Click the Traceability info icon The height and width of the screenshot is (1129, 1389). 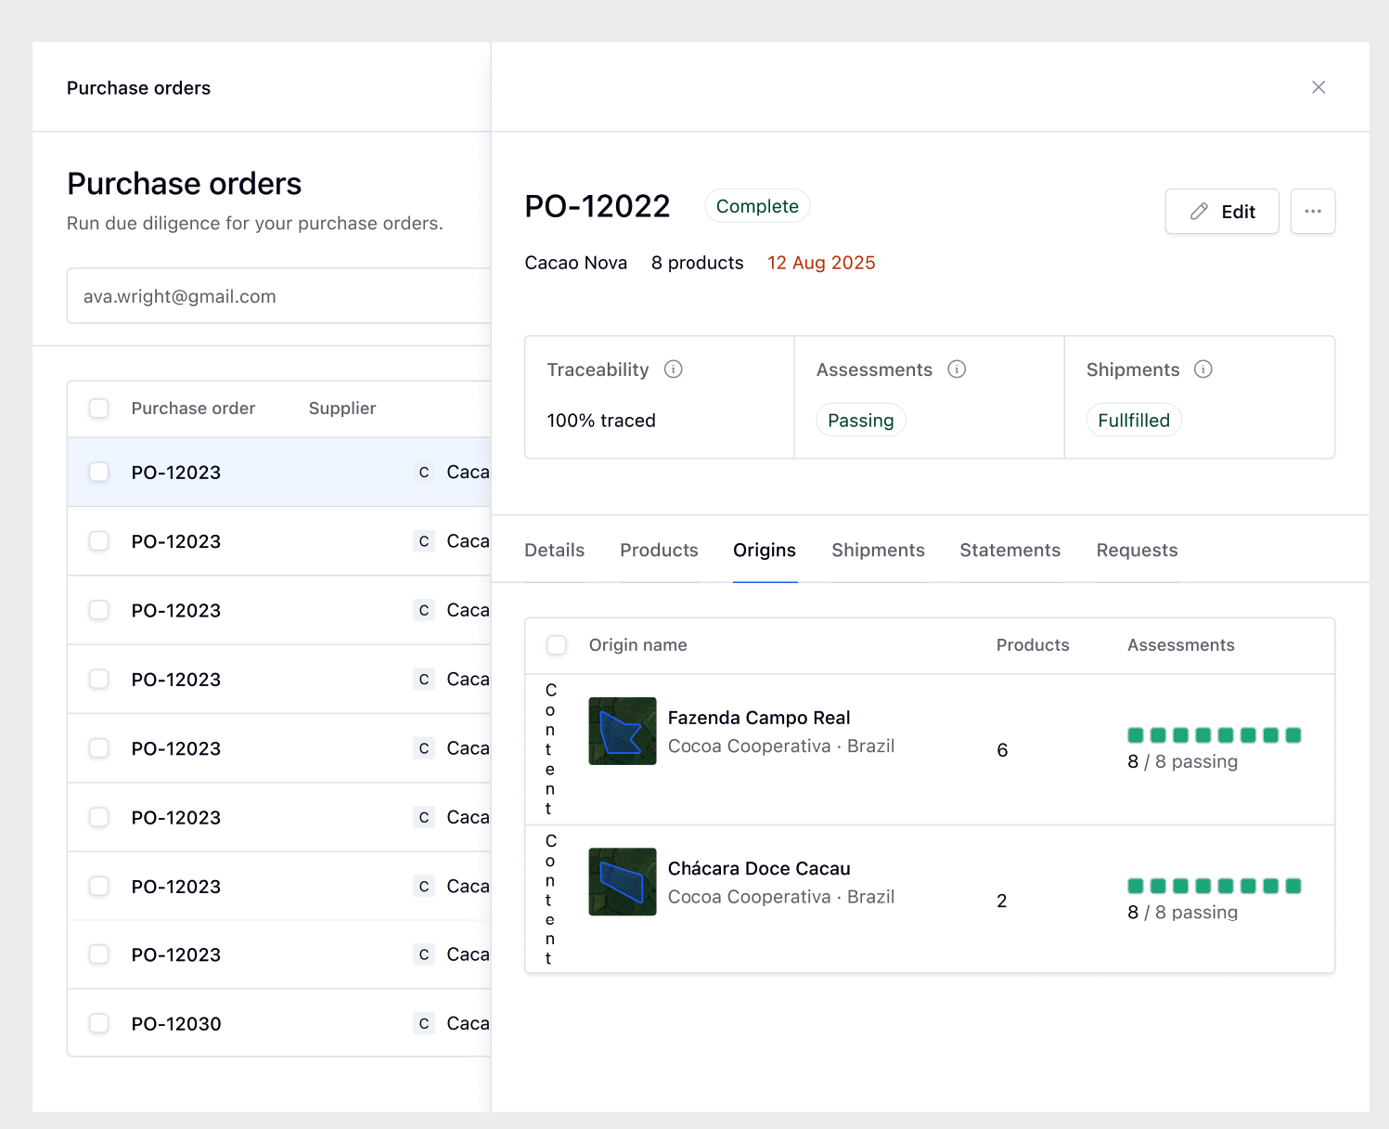tap(674, 370)
